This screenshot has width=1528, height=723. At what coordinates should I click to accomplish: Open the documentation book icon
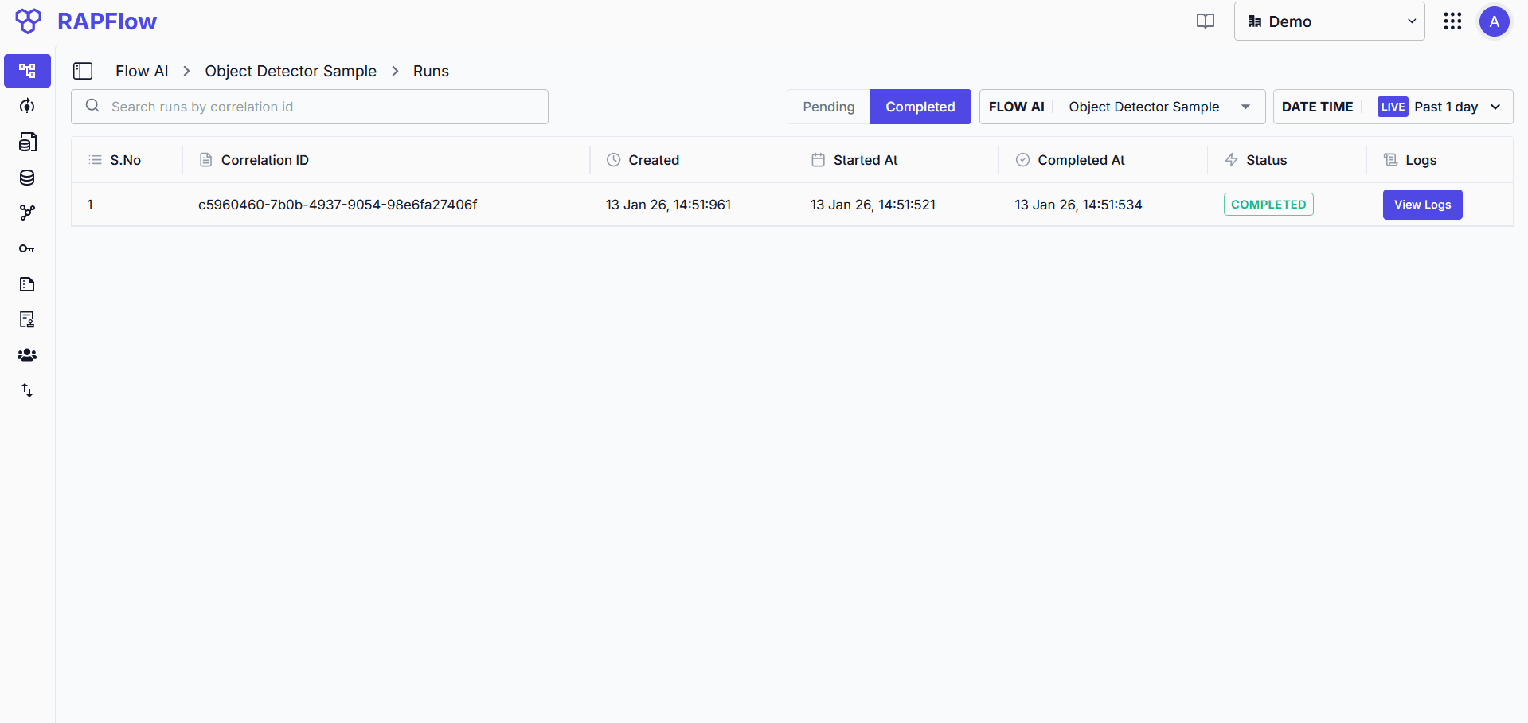point(1205,21)
